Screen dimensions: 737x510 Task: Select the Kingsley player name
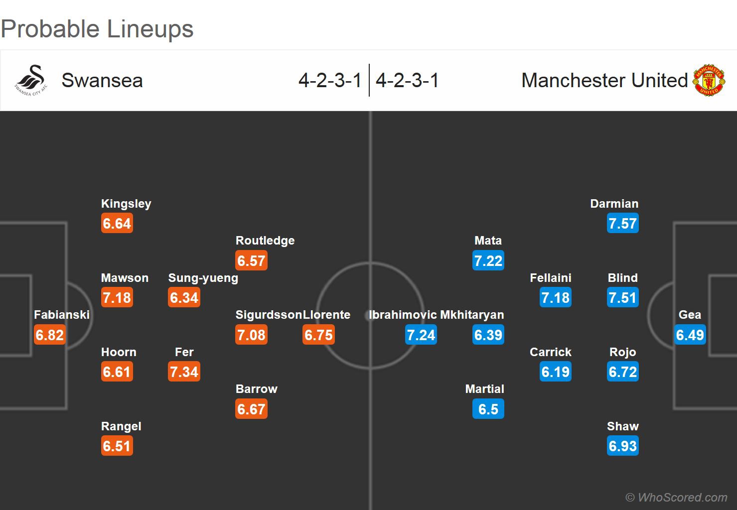click(x=126, y=204)
